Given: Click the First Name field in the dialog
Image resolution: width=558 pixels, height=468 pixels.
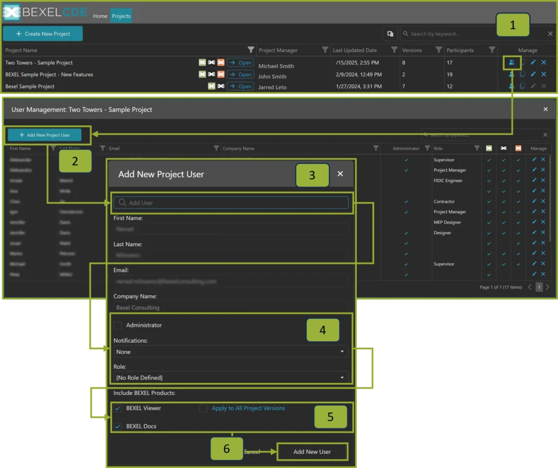Looking at the screenshot, I should point(231,229).
